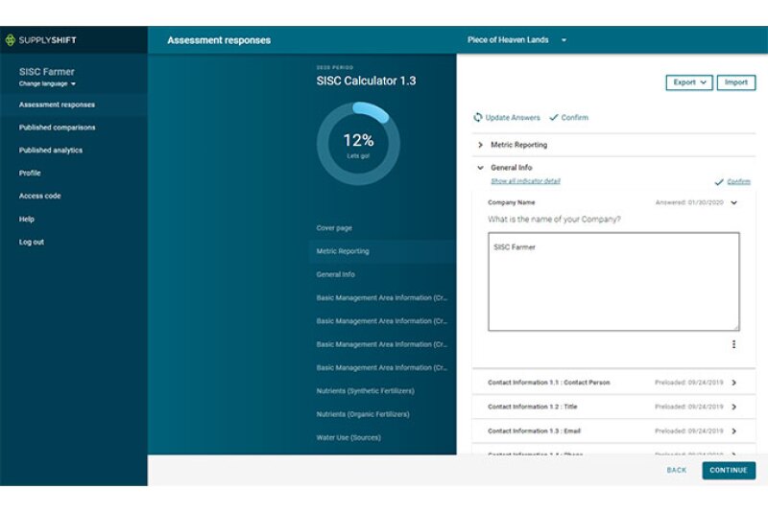The image size is (768, 512).
Task: Click the Confirm checkmark icon near Update Answers
Action: (x=554, y=117)
